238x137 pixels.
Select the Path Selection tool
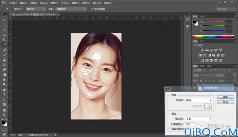pyautogui.click(x=4, y=100)
